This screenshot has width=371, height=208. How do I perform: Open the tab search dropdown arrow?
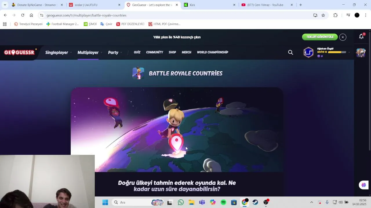(x=5, y=5)
